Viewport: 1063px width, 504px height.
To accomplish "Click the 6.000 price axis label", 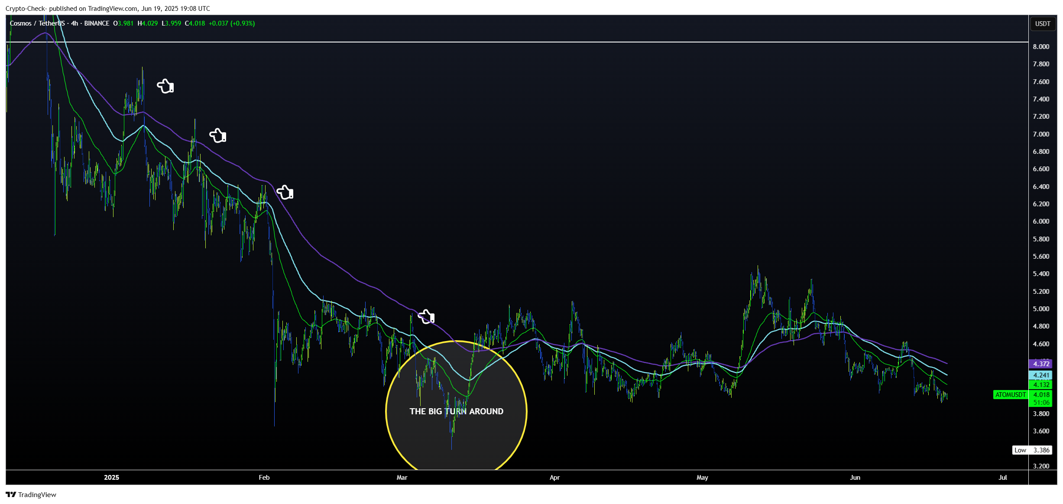I will pos(1041,221).
